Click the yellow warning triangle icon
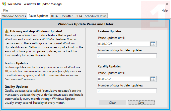 coord(7,31)
